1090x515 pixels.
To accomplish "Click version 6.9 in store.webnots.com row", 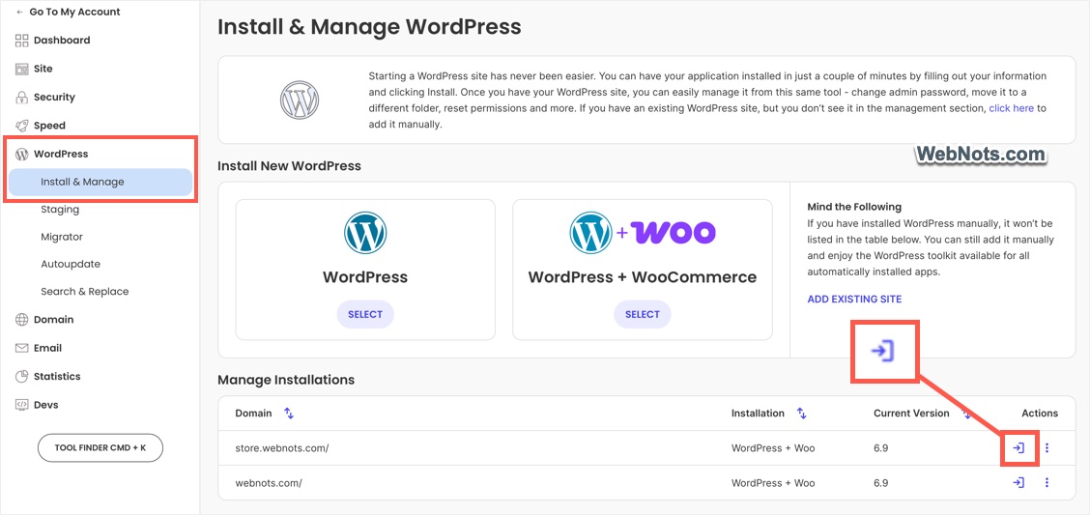I will (880, 448).
